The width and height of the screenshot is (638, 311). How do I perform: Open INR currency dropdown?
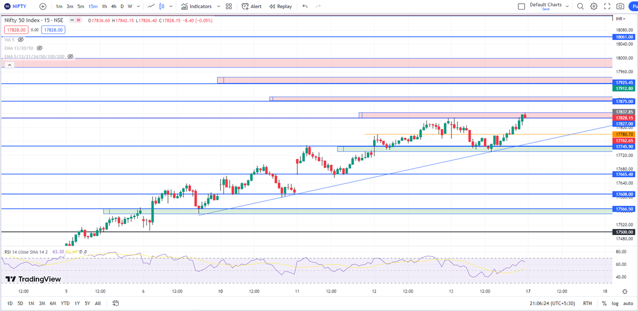(x=620, y=18)
